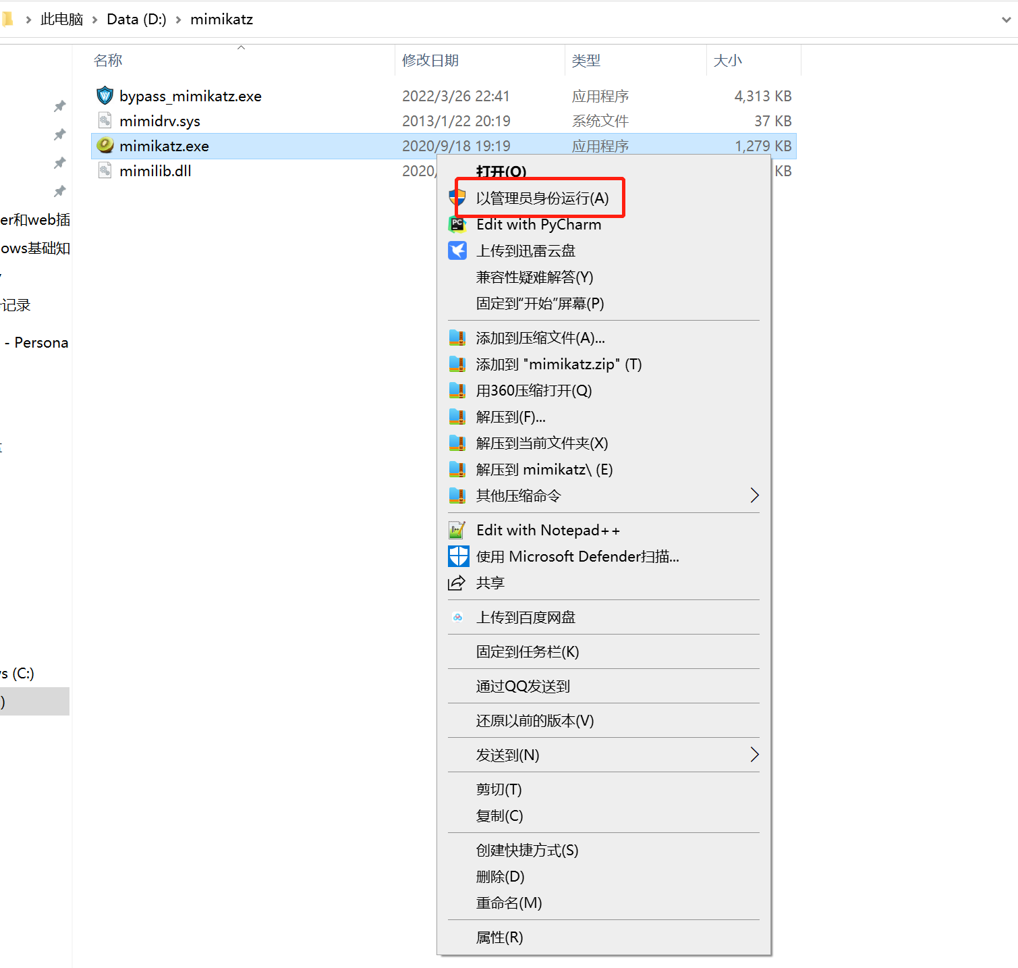
Task: Open 兼容性疑难解答(Y)
Action: click(534, 277)
